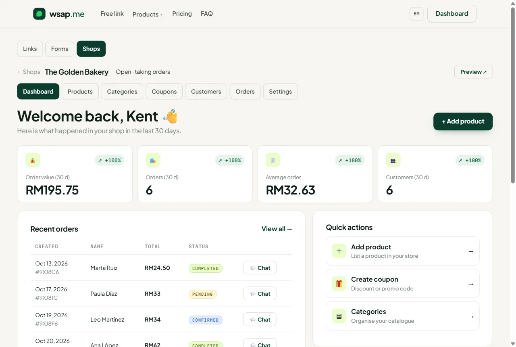Go back to Shops list link

pos(29,72)
